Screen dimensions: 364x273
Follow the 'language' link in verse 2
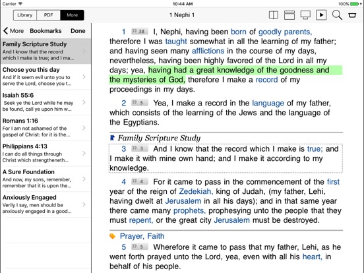(x=268, y=103)
